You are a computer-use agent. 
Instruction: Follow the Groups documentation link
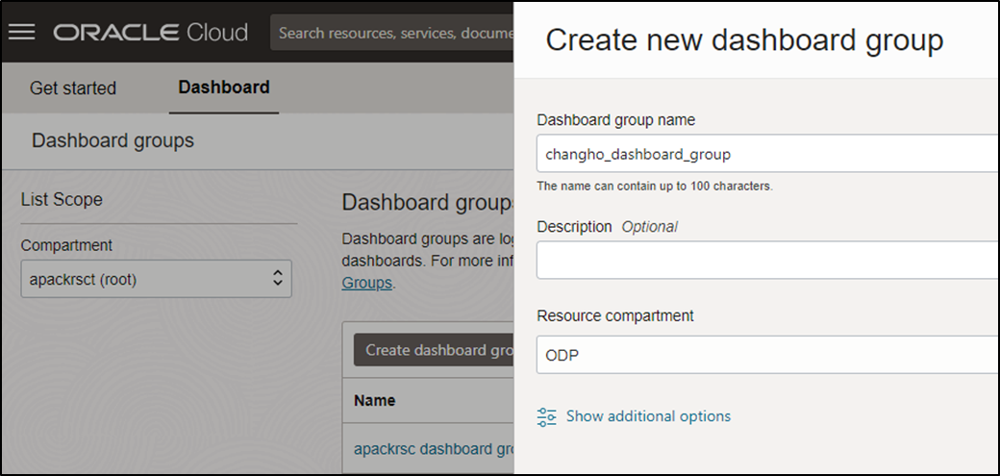point(366,283)
